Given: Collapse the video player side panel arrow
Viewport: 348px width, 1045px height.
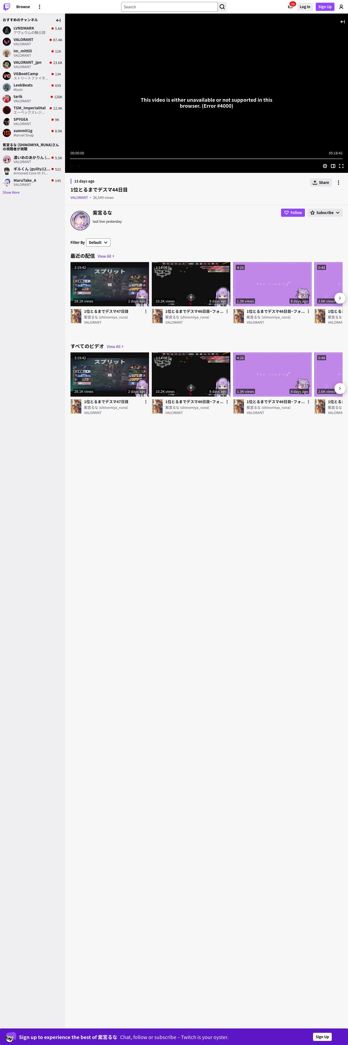Looking at the screenshot, I should (x=342, y=21).
